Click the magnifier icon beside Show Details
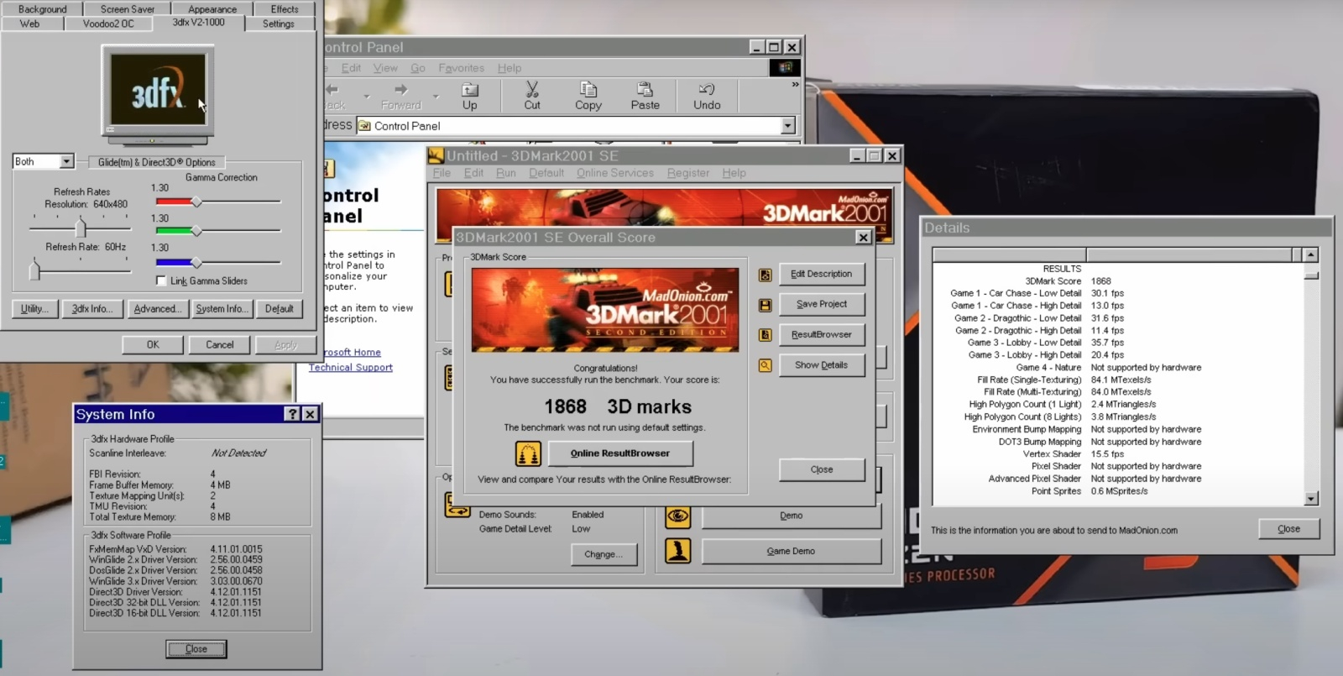The height and width of the screenshot is (676, 1343). coord(765,365)
